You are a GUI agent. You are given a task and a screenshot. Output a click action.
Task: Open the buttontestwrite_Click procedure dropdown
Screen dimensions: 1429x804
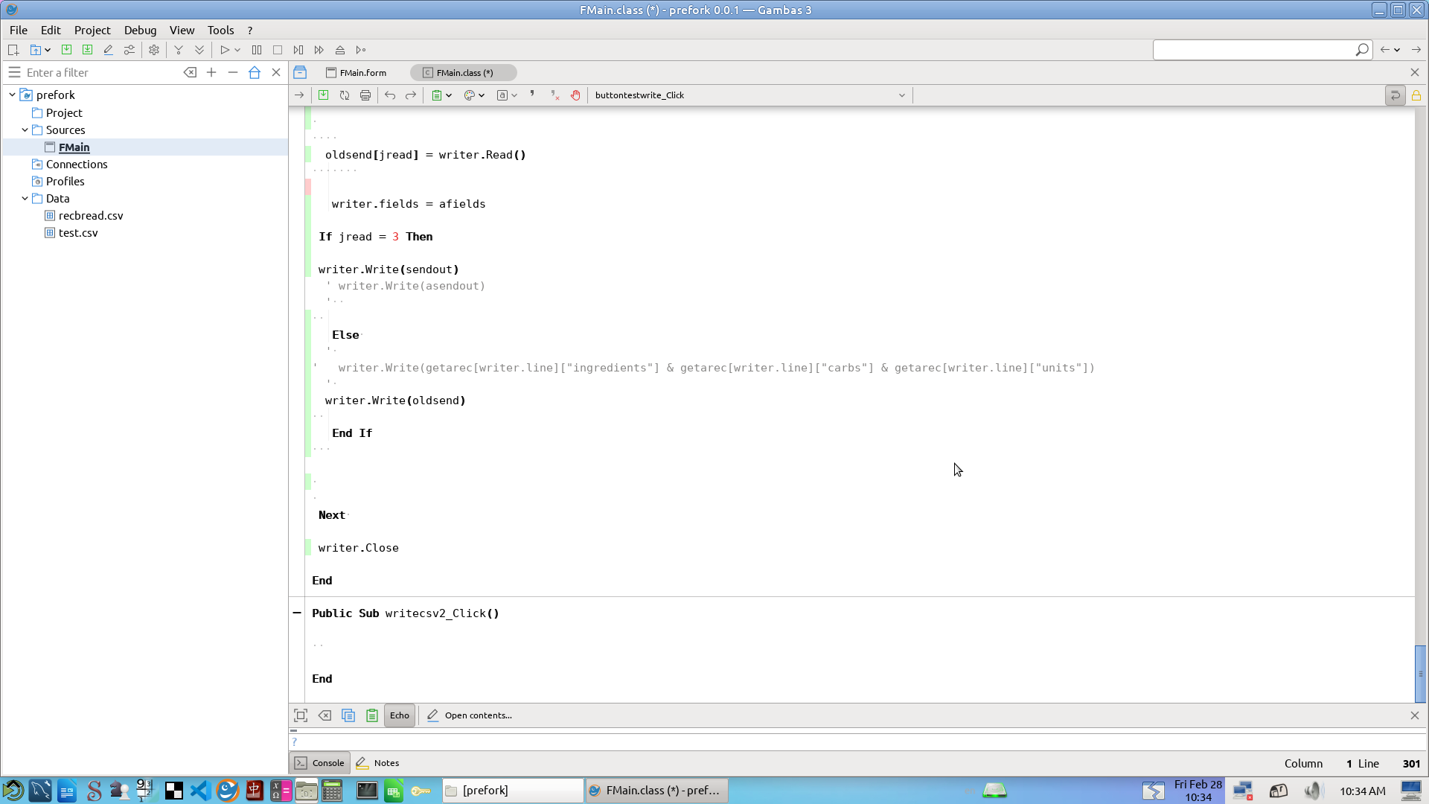click(x=901, y=95)
